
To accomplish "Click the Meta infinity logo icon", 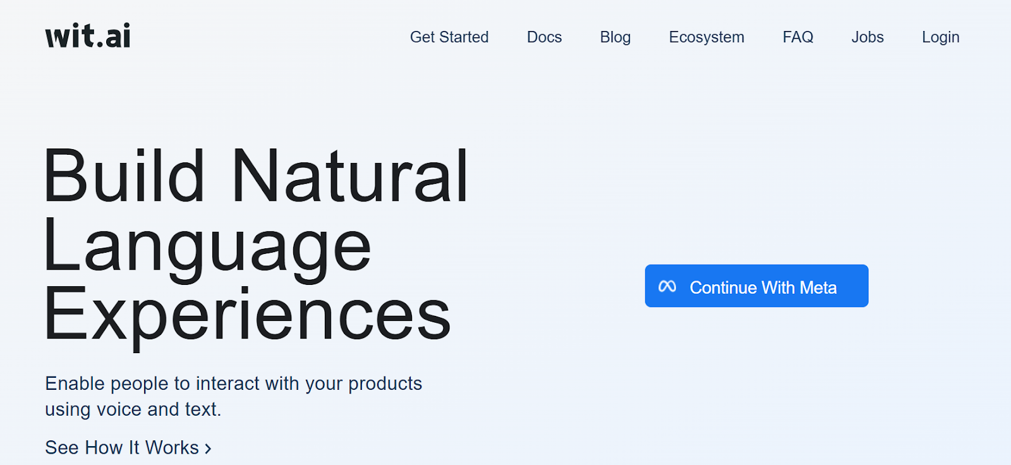I will (x=667, y=286).
